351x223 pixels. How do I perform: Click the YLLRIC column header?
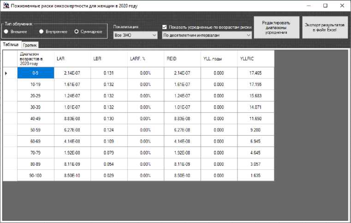coord(256,59)
